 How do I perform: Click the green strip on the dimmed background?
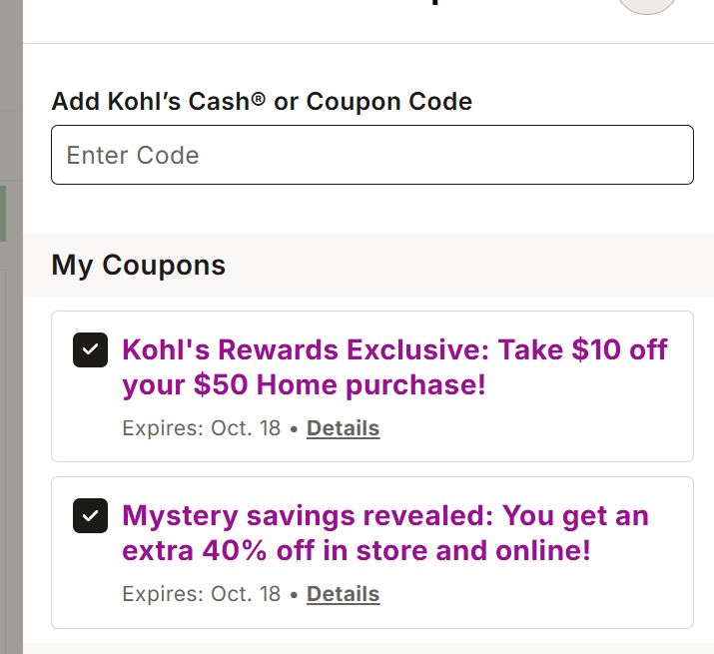click(x=3, y=213)
